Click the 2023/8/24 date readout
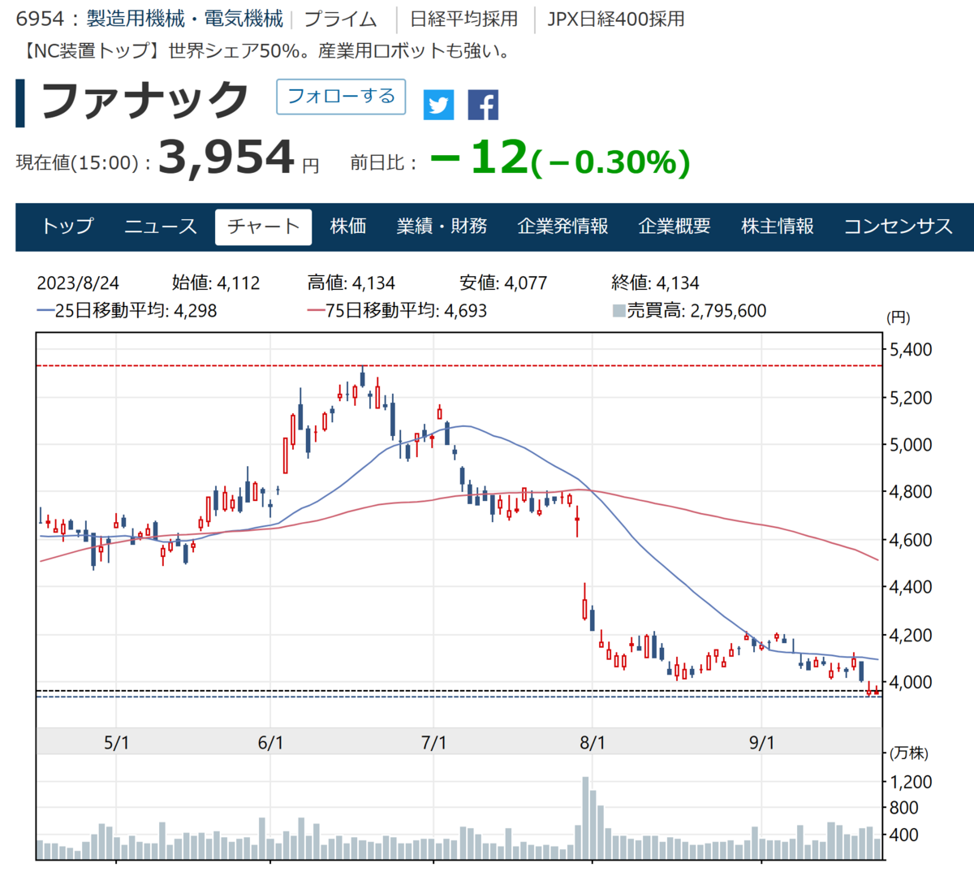Image resolution: width=974 pixels, height=876 pixels. pos(78,283)
